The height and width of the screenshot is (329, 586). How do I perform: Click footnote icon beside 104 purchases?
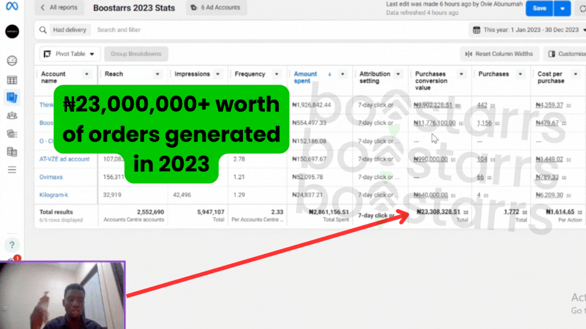pyautogui.click(x=493, y=159)
